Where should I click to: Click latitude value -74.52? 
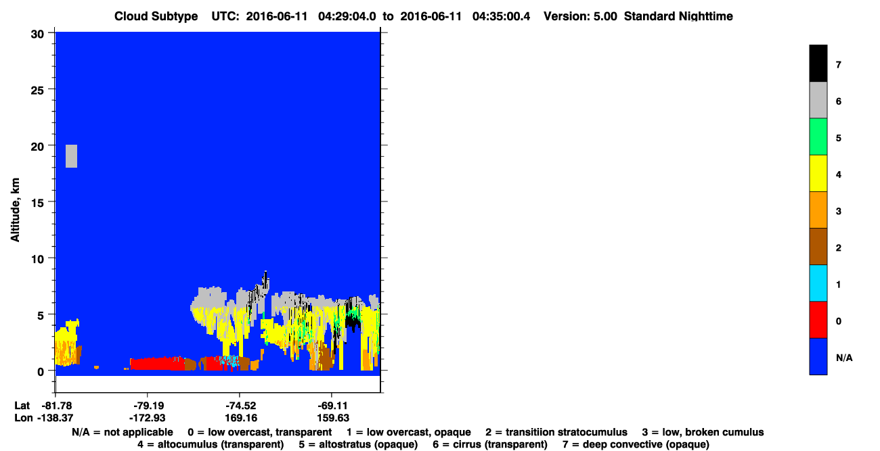pos(240,406)
